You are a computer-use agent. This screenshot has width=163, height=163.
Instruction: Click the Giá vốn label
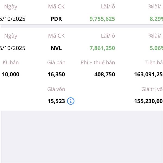pos(56,89)
